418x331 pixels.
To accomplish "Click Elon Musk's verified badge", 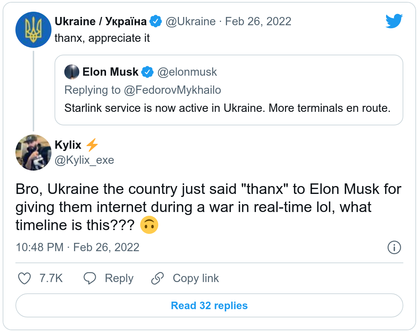I will pyautogui.click(x=147, y=72).
